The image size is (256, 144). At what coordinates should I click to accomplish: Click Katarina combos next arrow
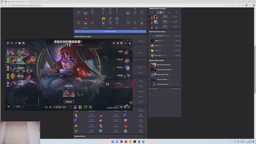146,136
